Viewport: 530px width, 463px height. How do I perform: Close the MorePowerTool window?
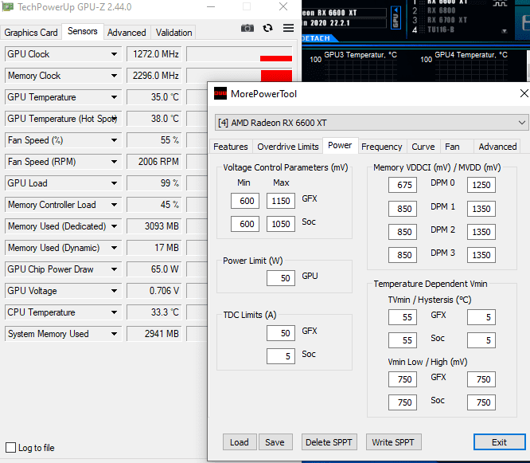(x=524, y=93)
